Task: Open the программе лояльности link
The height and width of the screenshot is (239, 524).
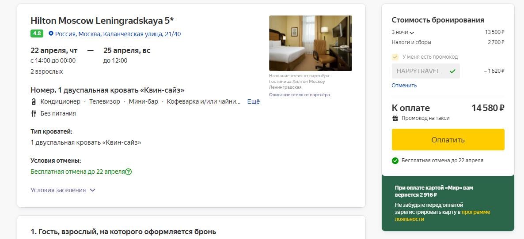Action: point(442,216)
